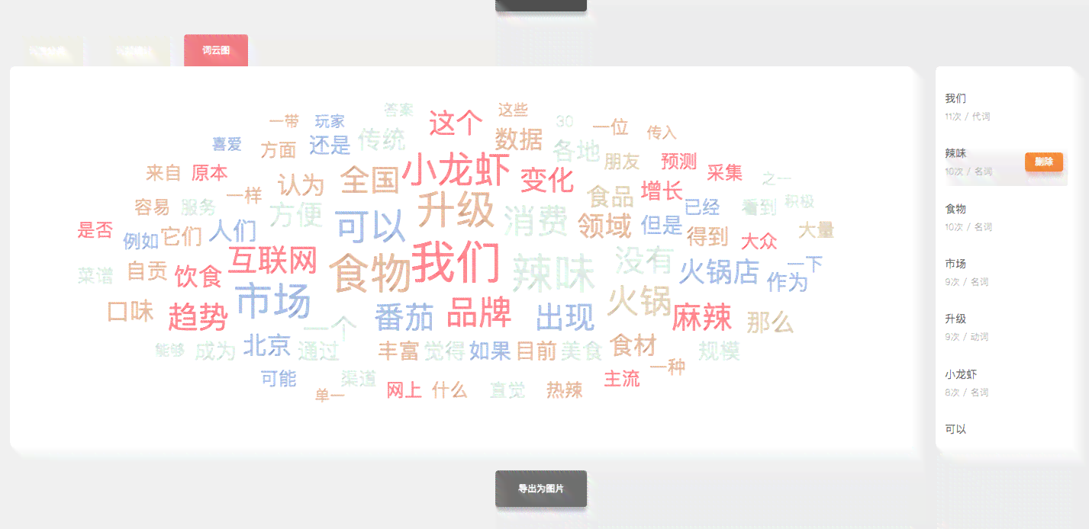Screen dimensions: 1089x529
Task: Click the large red 我们 cloud word
Action: [456, 261]
